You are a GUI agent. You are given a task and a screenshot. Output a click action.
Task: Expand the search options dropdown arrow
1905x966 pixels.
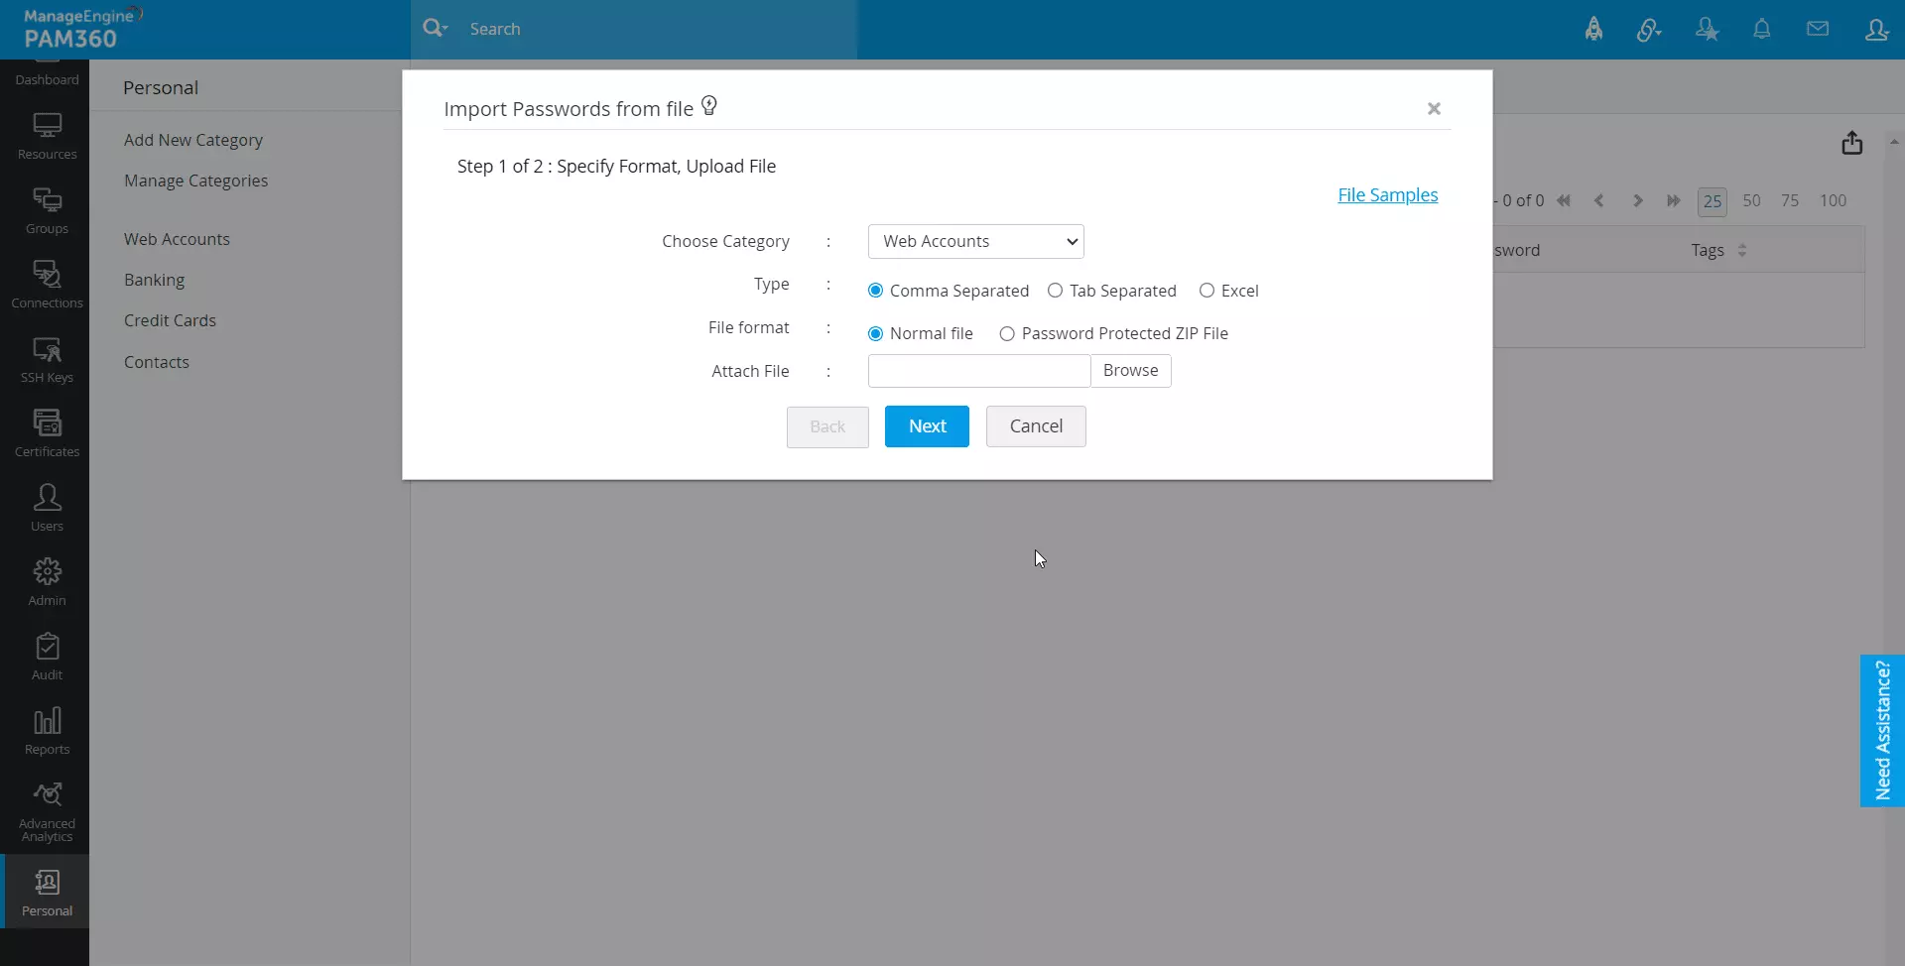436,29
